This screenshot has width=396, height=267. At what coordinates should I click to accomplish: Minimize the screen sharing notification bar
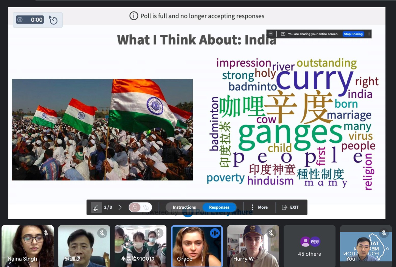coord(271,34)
